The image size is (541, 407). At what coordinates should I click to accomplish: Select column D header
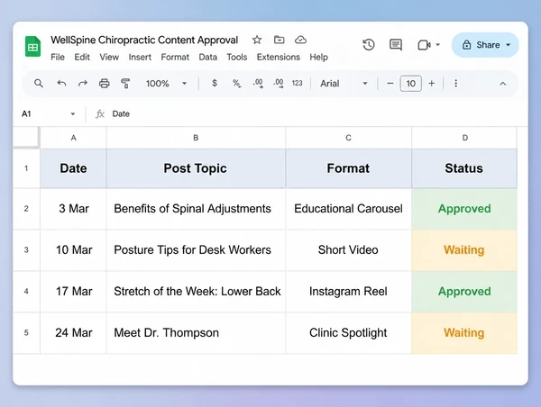tap(464, 138)
